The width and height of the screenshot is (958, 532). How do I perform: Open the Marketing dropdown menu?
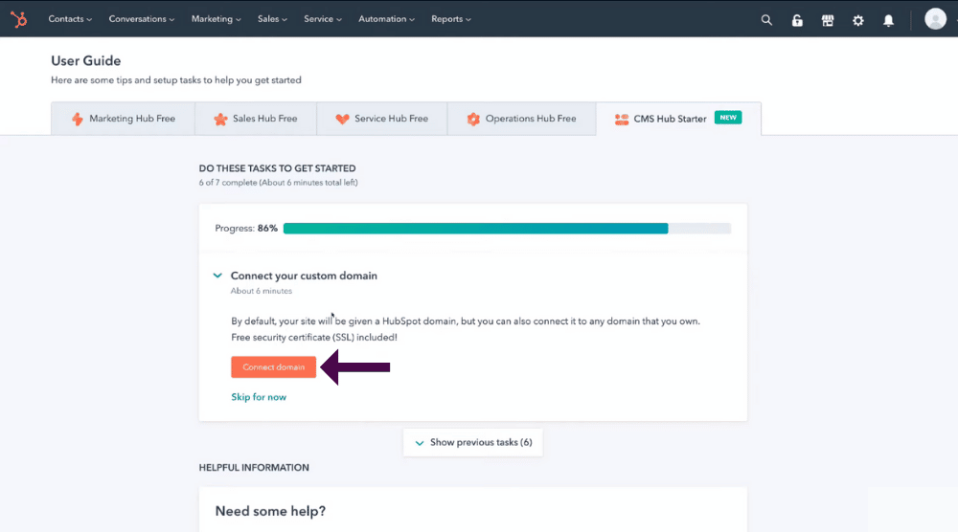pyautogui.click(x=217, y=19)
